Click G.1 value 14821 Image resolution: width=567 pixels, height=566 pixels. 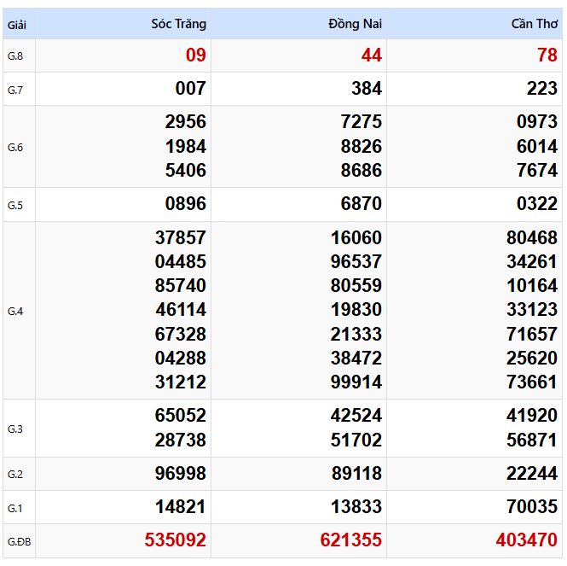(x=181, y=506)
